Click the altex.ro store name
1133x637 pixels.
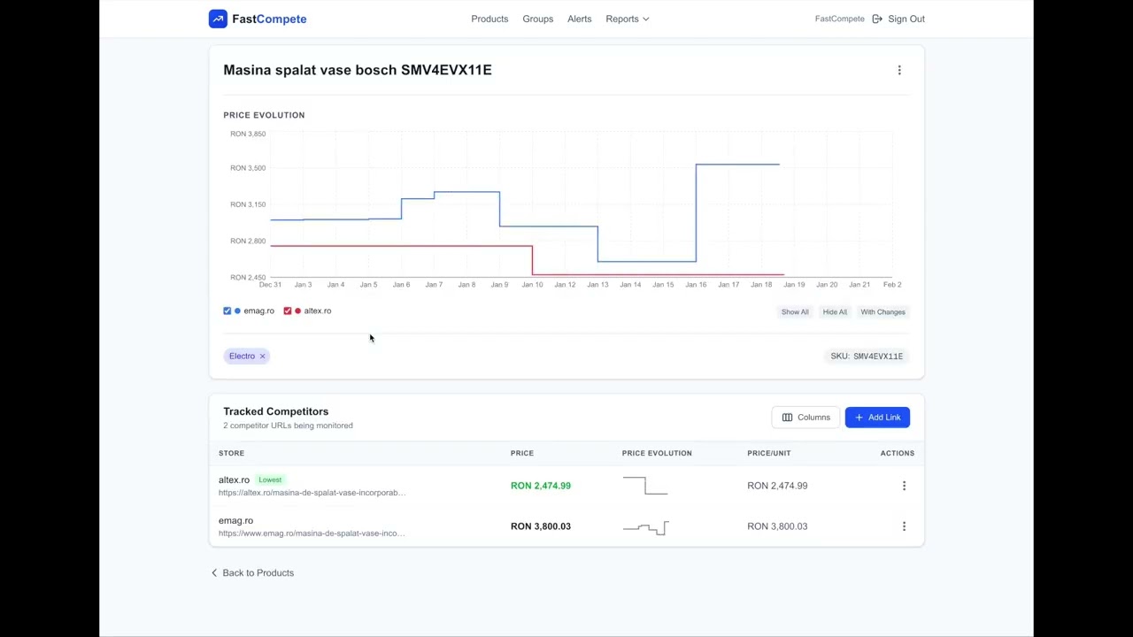click(x=234, y=480)
